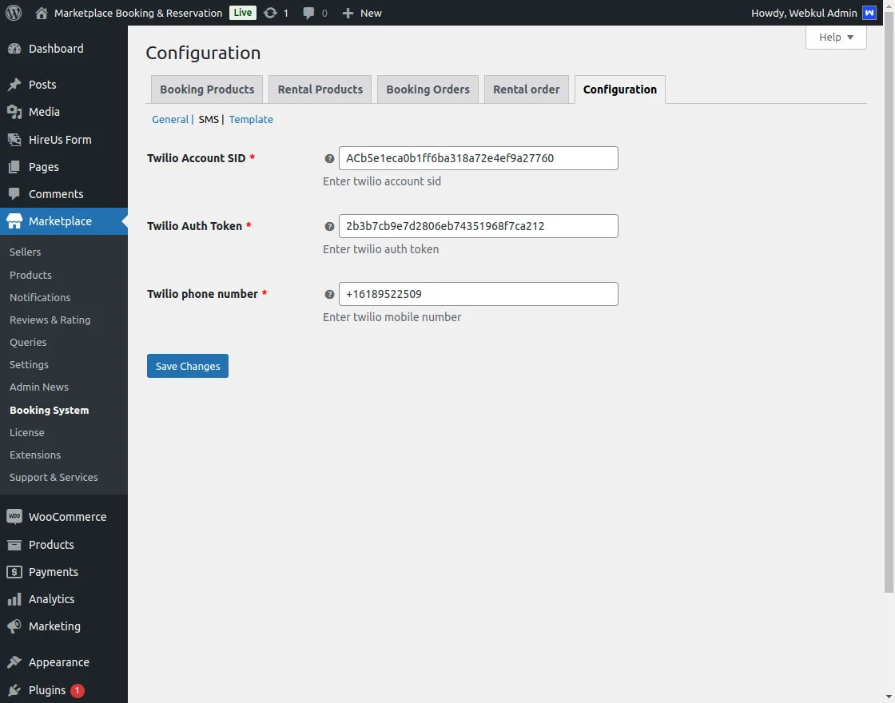Expand the Help dropdown
Screen dimensions: 895x703
pos(836,37)
